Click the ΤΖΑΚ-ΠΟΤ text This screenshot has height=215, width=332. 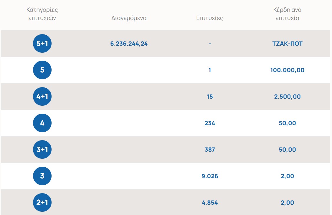point(287,44)
